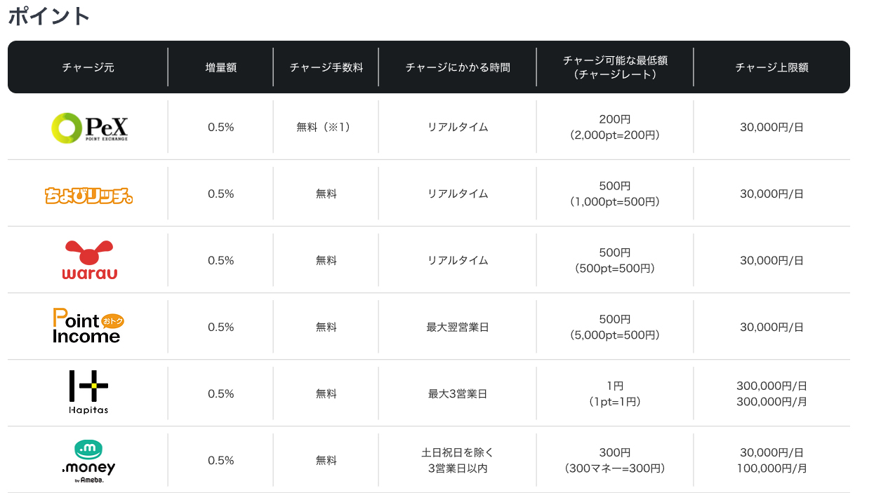Screen dimensions: 874x493
Task: Click the チャージ元 column header
Action: pos(88,67)
